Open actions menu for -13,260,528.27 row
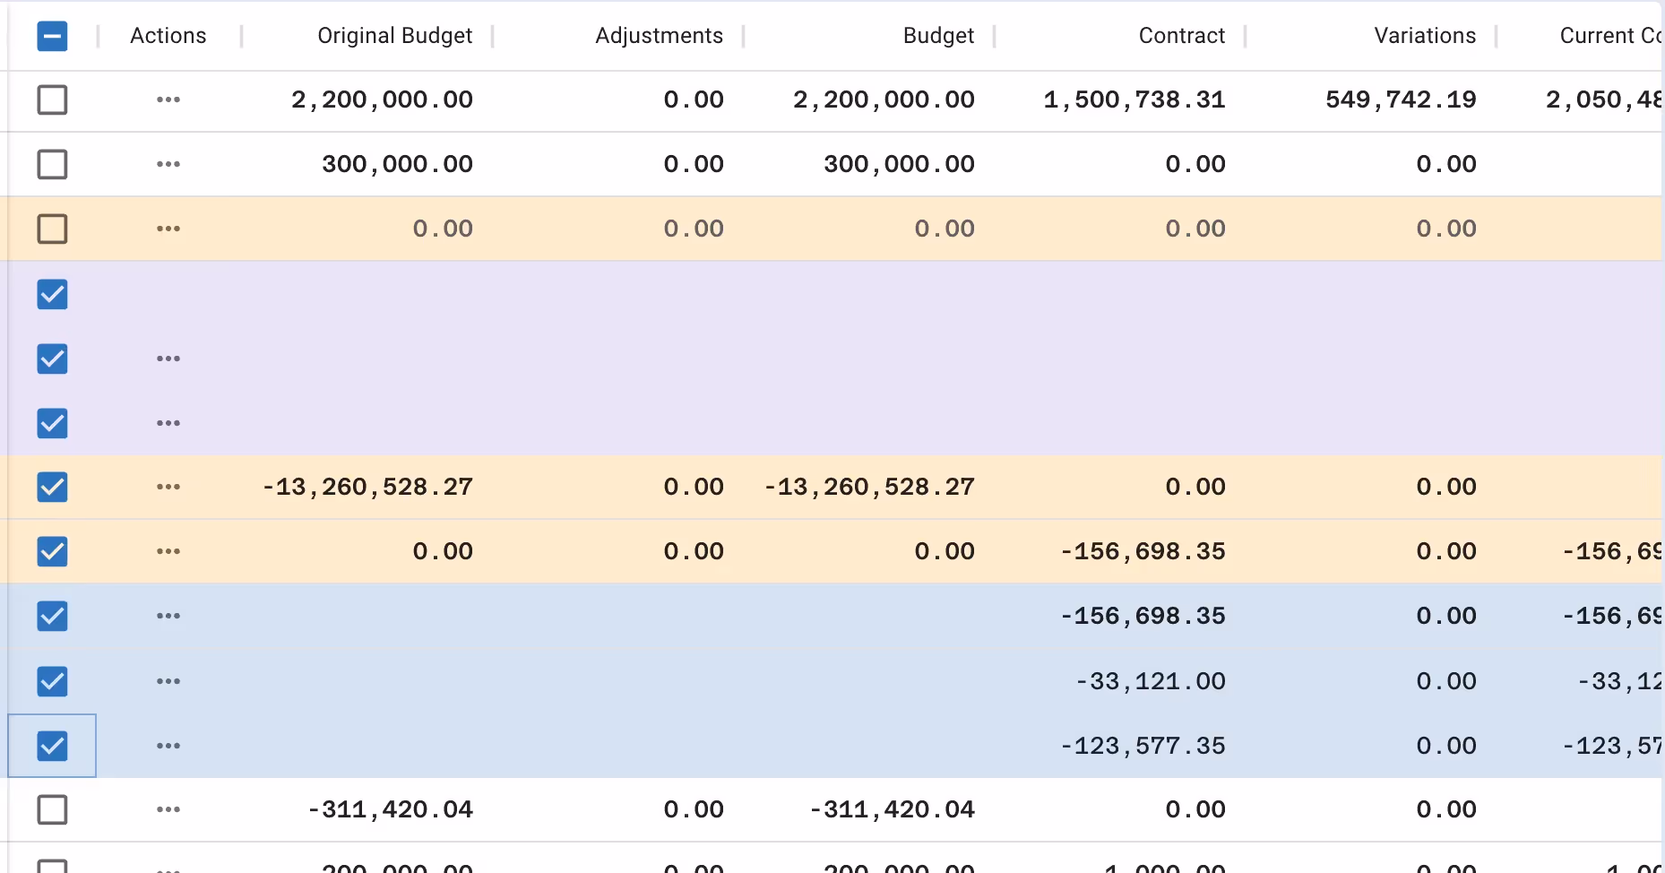This screenshot has height=873, width=1665. [168, 487]
